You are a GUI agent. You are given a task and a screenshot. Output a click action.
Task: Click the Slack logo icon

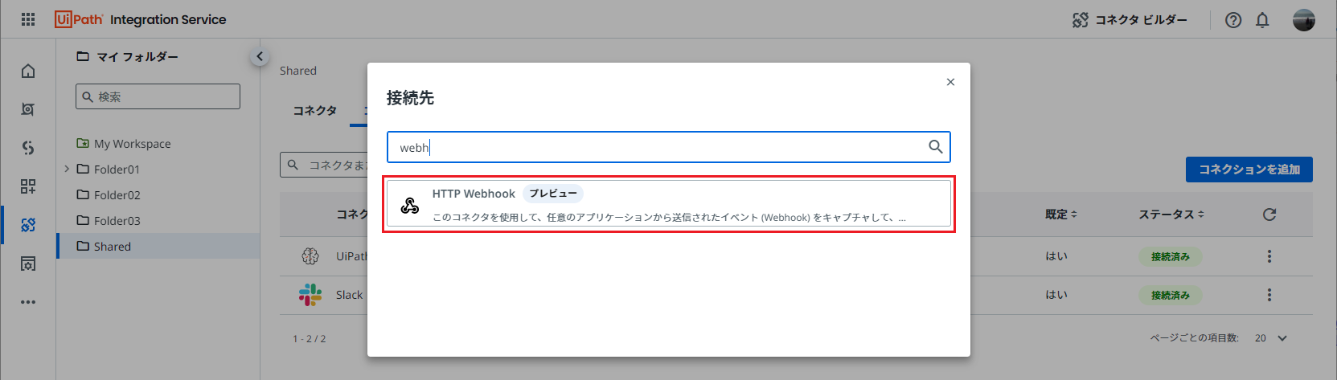click(x=310, y=295)
